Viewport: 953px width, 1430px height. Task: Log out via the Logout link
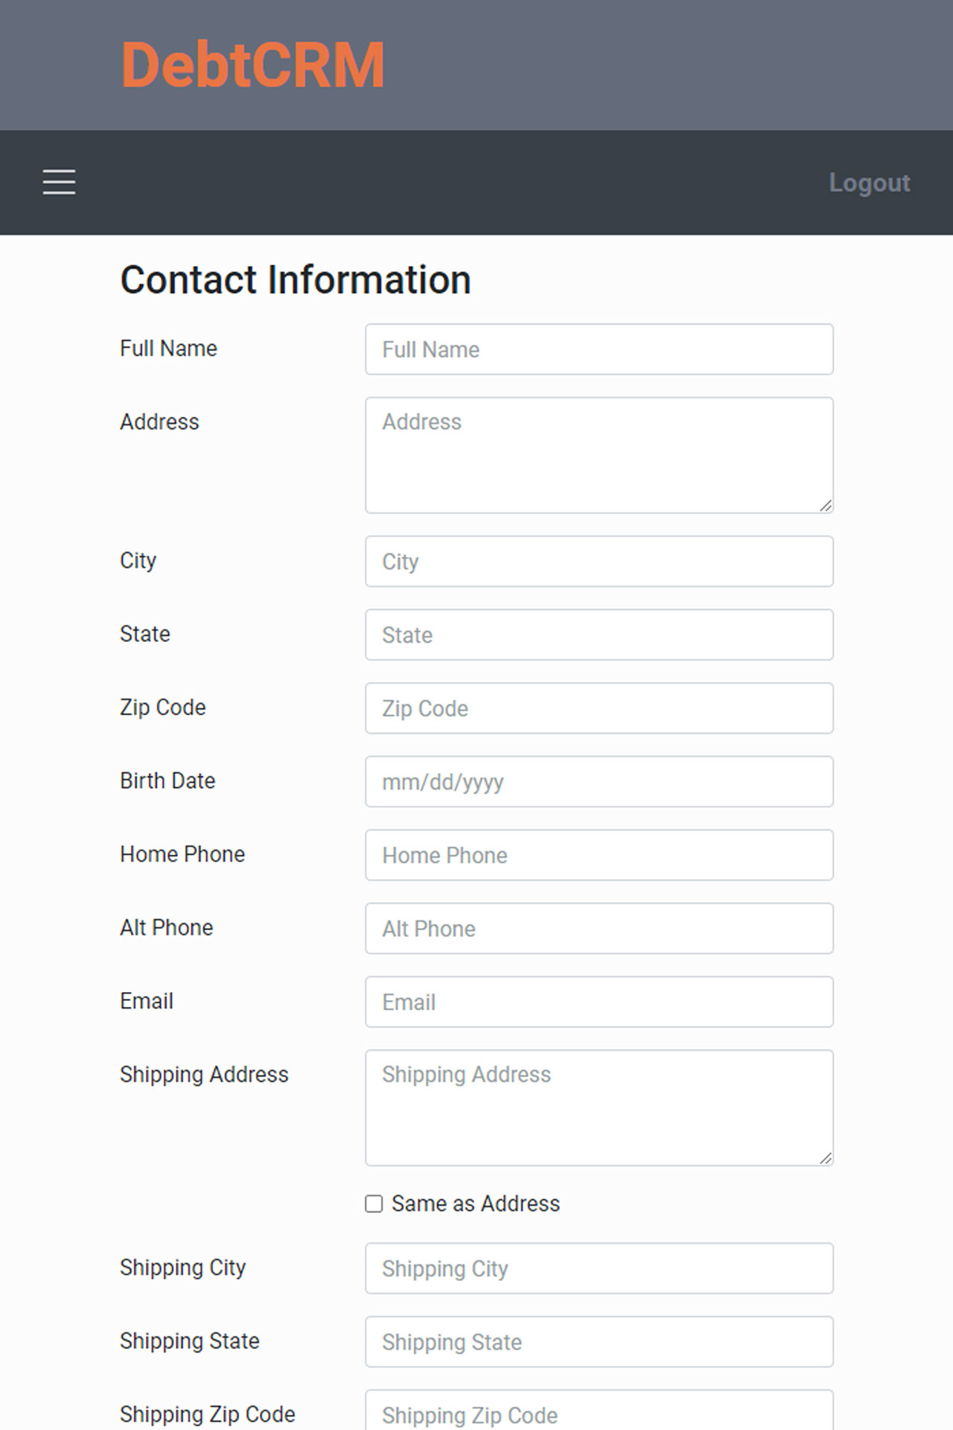(870, 182)
